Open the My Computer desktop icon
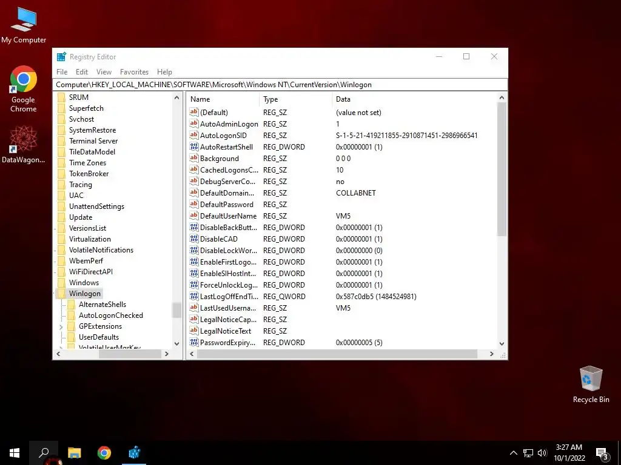Screen dimensions: 621x465 click(24, 25)
